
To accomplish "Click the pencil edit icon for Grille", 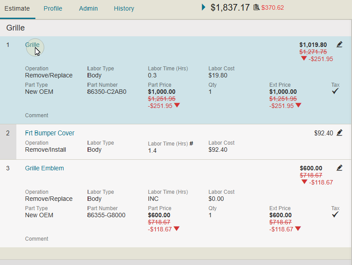I will tap(339, 44).
